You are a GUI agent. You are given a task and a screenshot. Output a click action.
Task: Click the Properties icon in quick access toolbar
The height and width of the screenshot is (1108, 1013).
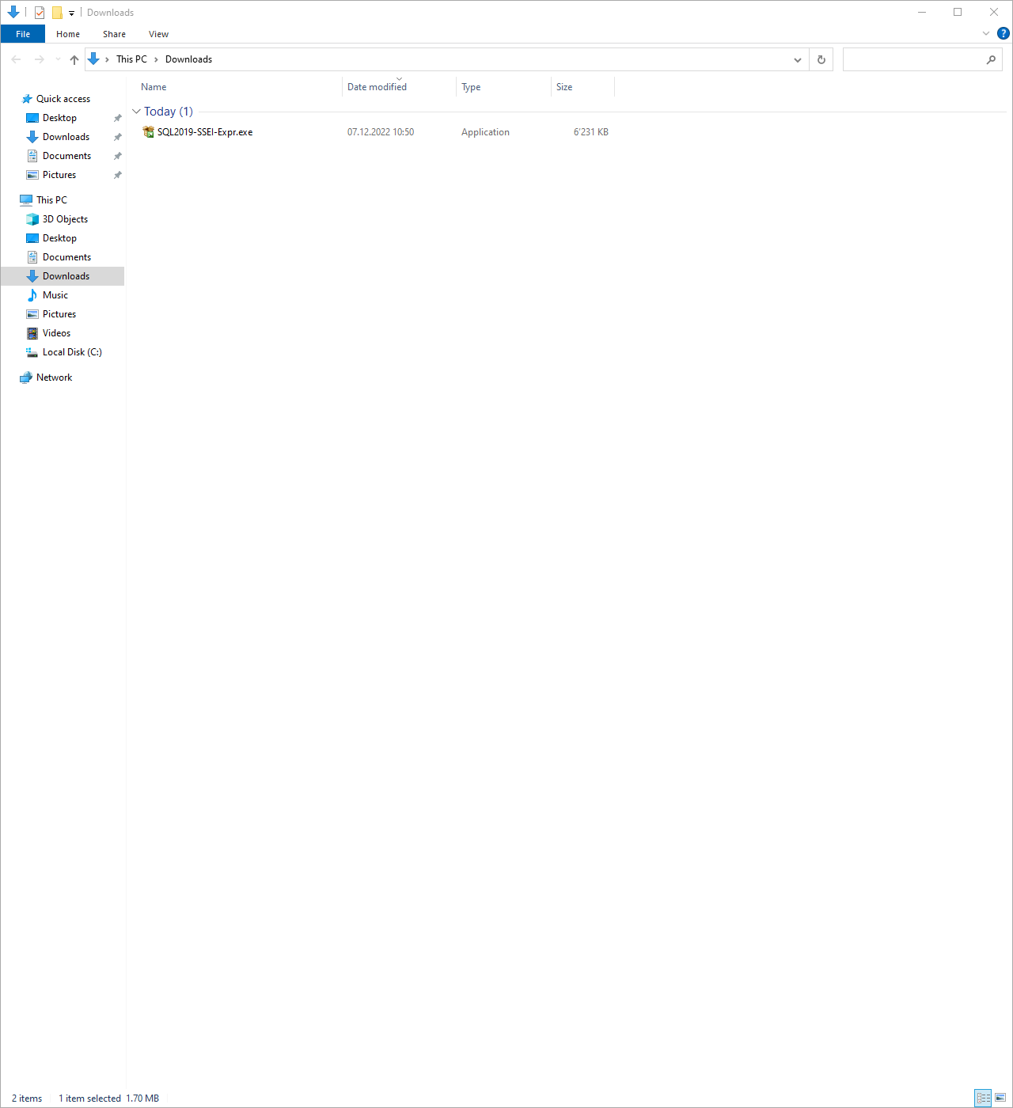click(x=40, y=13)
